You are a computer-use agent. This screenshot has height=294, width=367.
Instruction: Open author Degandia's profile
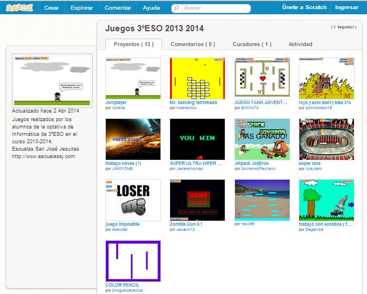[x=314, y=229]
